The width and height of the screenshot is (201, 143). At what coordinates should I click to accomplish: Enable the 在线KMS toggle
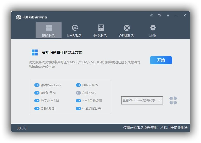(78, 93)
